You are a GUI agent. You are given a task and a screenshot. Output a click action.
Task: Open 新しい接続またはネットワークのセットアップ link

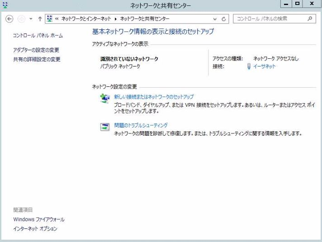[154, 97]
